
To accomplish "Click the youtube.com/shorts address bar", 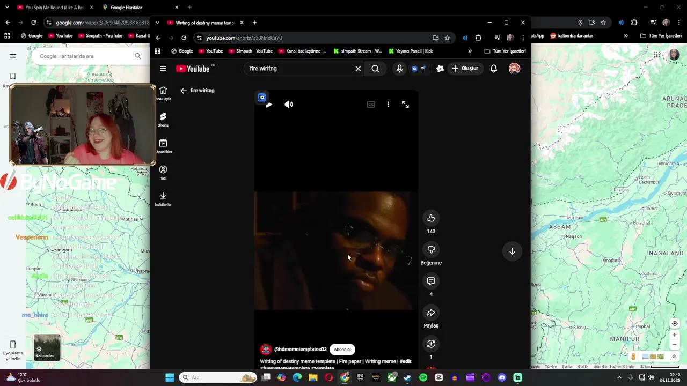I will click(314, 38).
